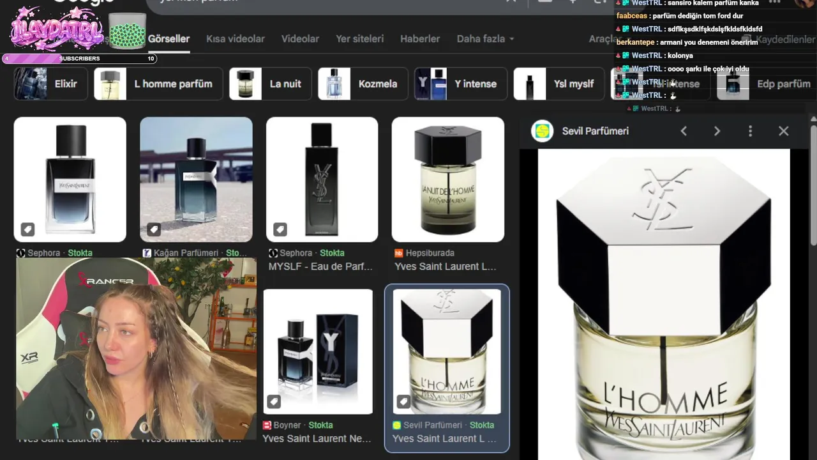Image resolution: width=817 pixels, height=460 pixels.
Task: Open the Yer siteleri tab
Action: point(359,38)
